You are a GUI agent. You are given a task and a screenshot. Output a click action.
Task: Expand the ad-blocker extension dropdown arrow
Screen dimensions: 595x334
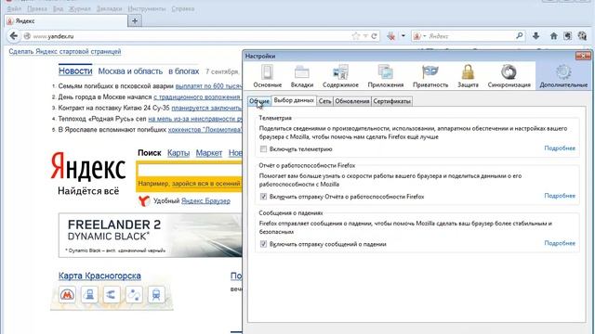[403, 36]
